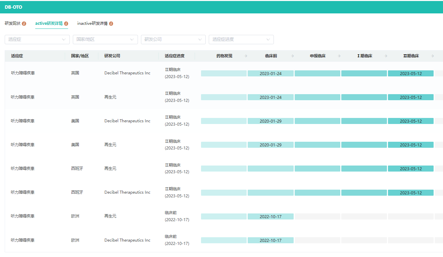Click 再生元 company in the 欧洲 row
Image resolution: width=443 pixels, height=257 pixels.
[110, 216]
